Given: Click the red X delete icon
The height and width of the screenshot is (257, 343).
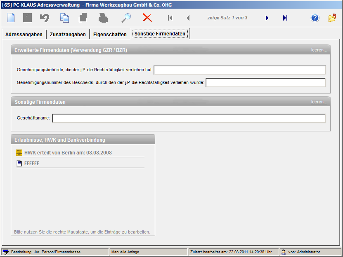Looking at the screenshot, I should (147, 18).
